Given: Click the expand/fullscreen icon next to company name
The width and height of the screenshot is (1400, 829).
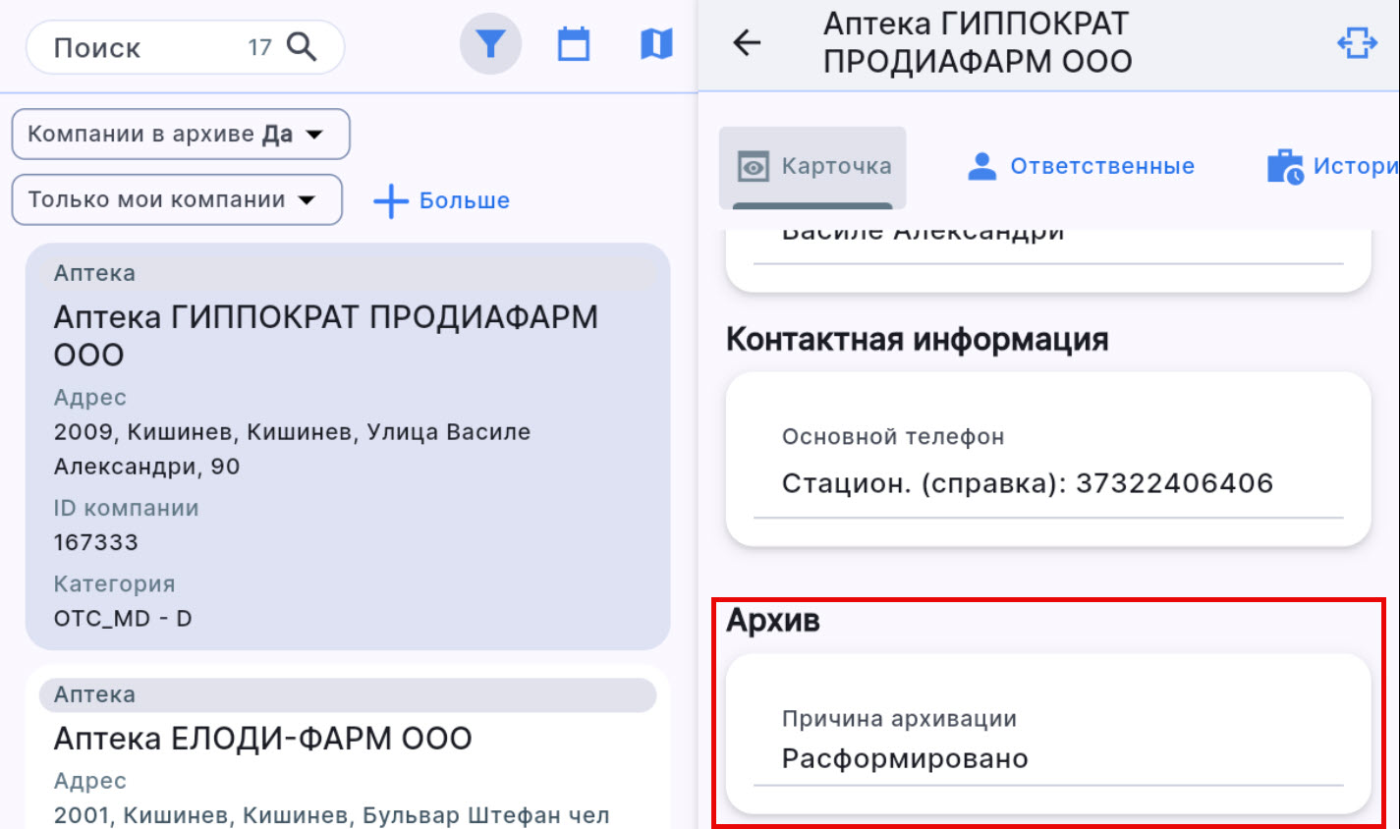Looking at the screenshot, I should (1357, 42).
